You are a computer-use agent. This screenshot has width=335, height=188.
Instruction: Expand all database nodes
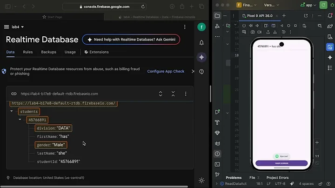[161, 94]
